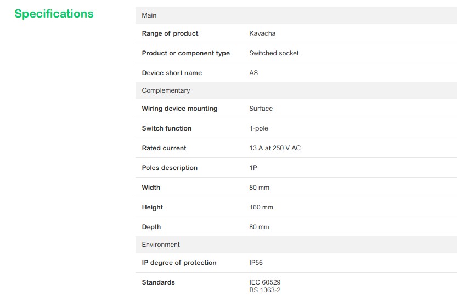Click the Rated current label
The width and height of the screenshot is (462, 295).
pyautogui.click(x=164, y=148)
